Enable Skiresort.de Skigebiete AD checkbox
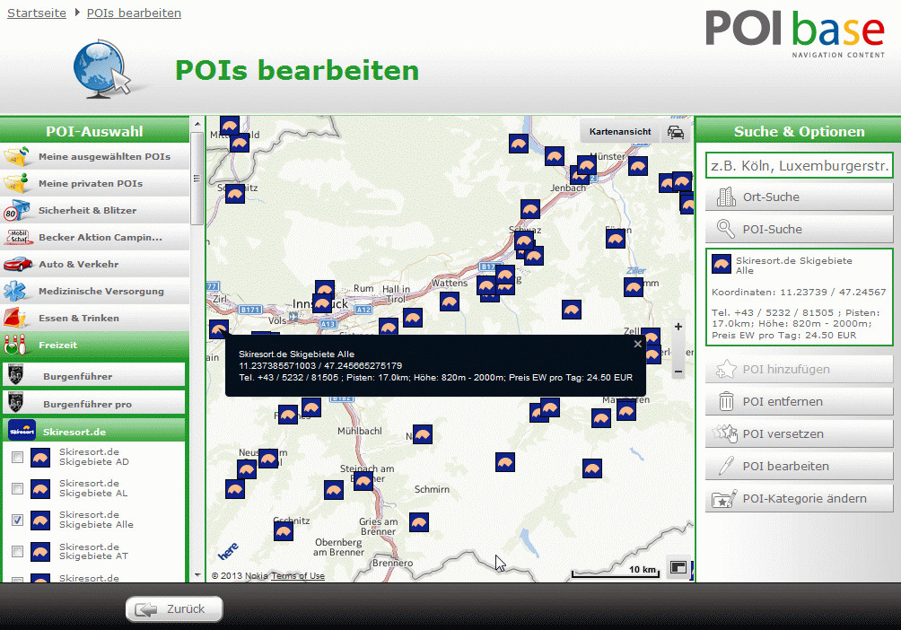901x630 pixels. pyautogui.click(x=17, y=458)
